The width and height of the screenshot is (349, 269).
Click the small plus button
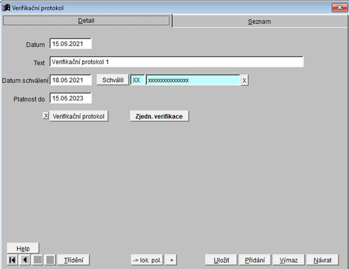172,260
